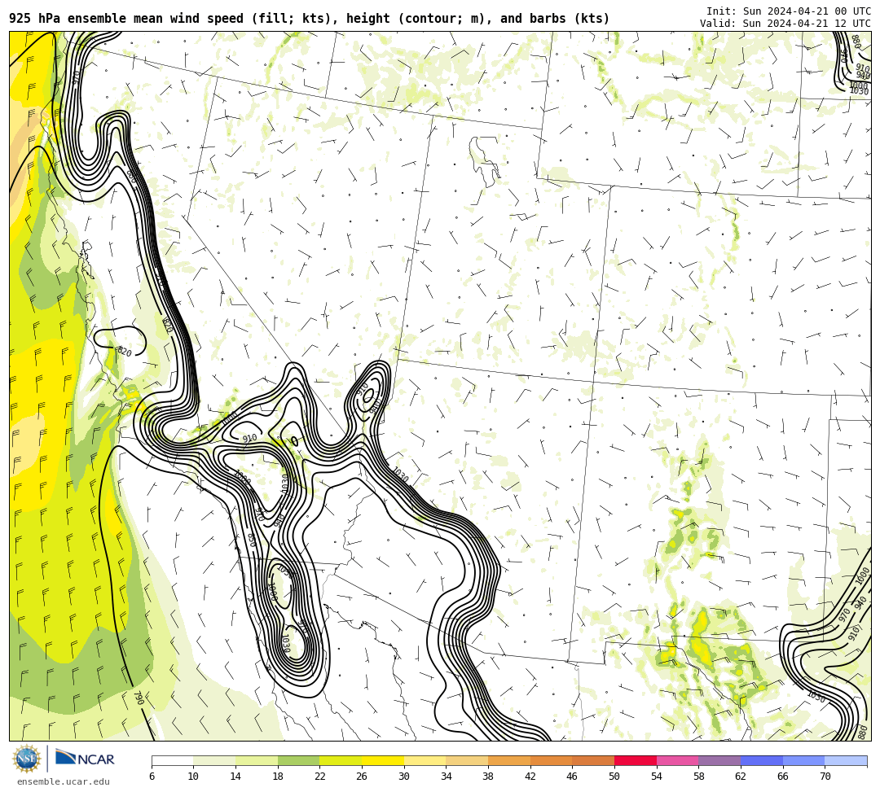Pick the purple 58–62 kts colorbar segment
Image resolution: width=880 pixels, height=792 pixels.
pos(719,760)
